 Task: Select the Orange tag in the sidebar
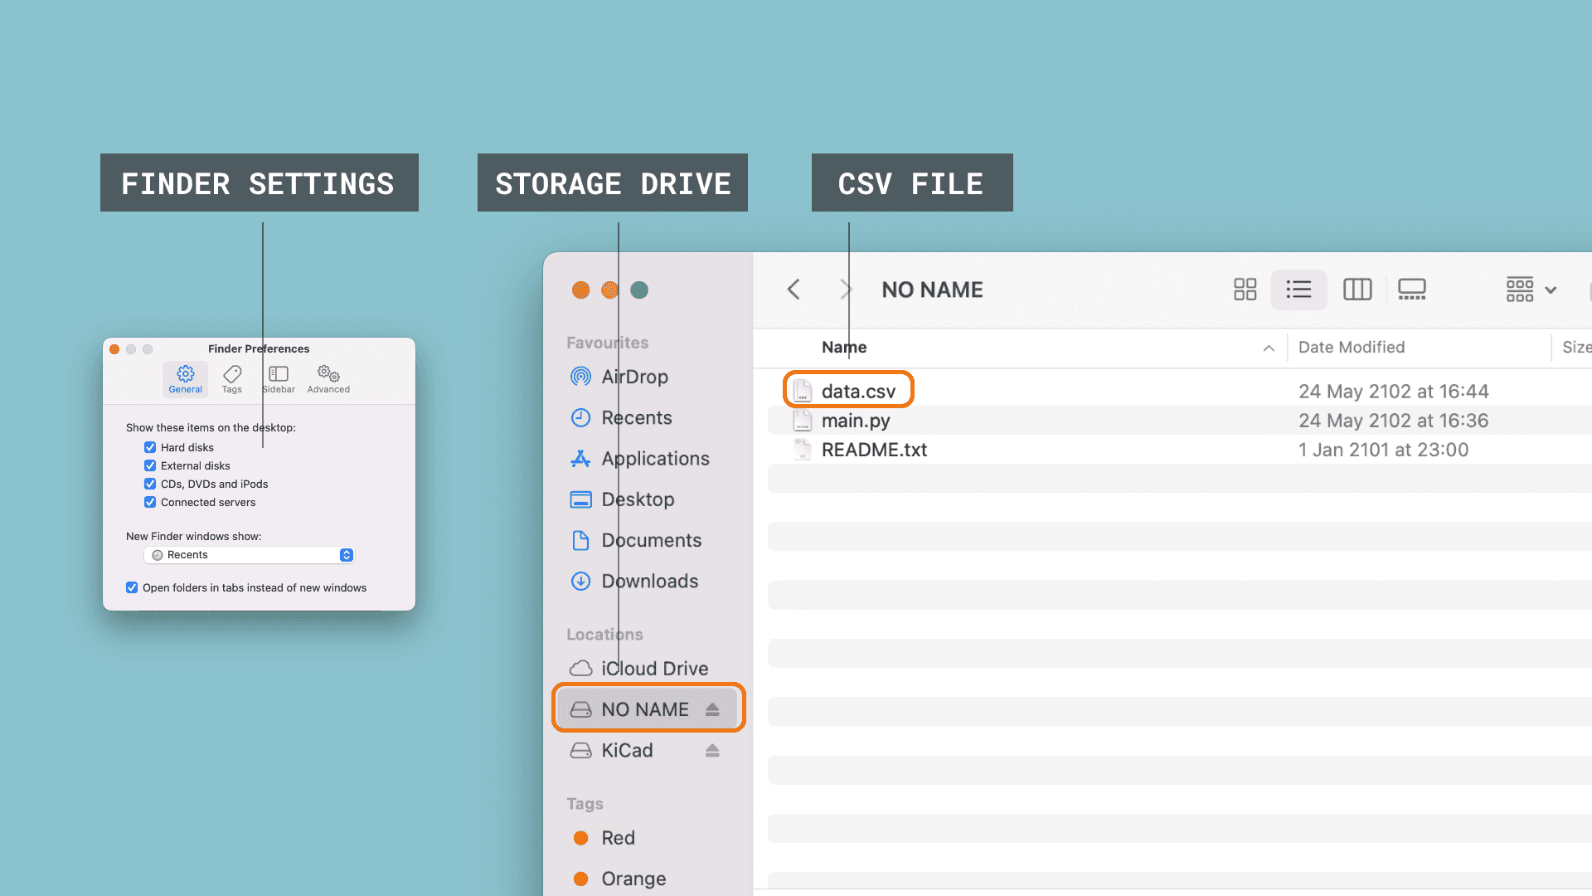click(633, 879)
